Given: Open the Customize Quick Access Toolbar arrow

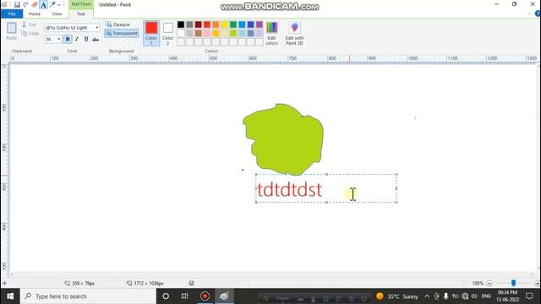Looking at the screenshot, I should 59,5.
